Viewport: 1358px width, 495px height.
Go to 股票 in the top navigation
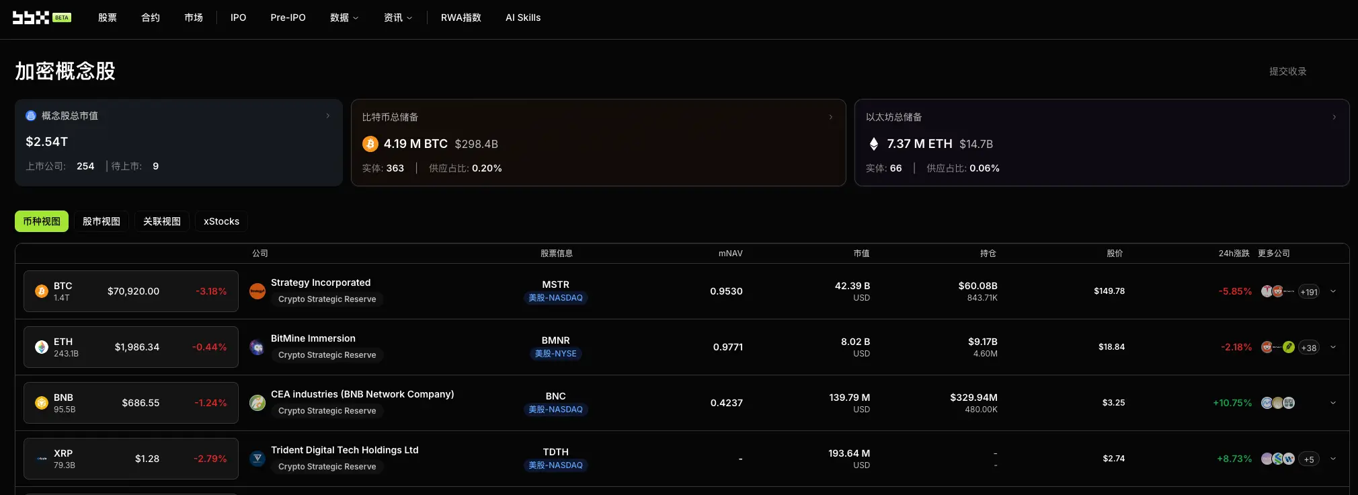(x=108, y=17)
